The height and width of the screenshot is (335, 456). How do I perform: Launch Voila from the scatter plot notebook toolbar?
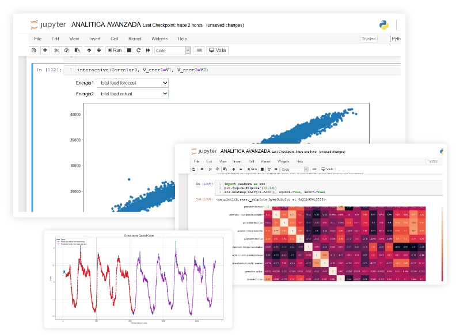click(218, 51)
